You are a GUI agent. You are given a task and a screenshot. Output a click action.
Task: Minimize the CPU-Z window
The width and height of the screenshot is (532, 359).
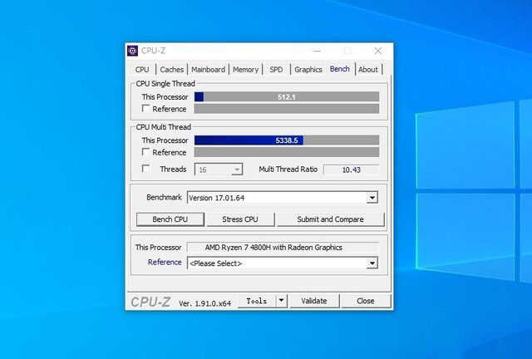pos(318,51)
